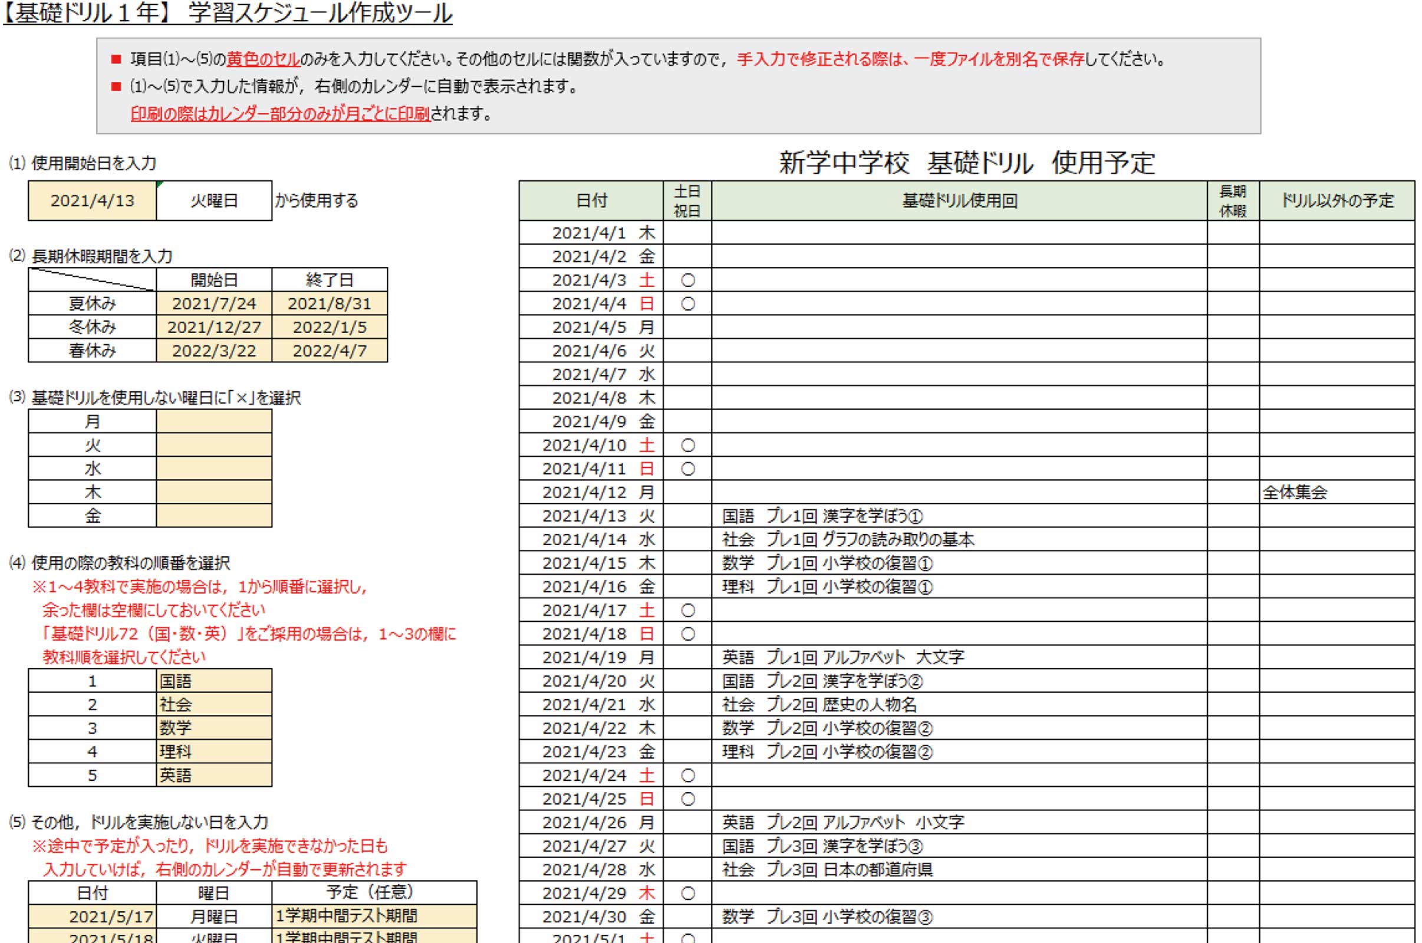Open subject order 4 cell showing 理科
The image size is (1422, 943).
pos(214,751)
